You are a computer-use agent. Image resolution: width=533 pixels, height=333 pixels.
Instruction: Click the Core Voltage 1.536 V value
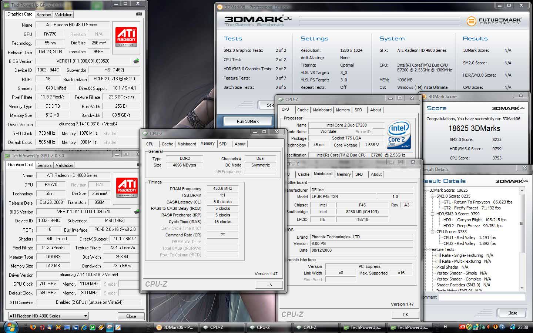372,145
